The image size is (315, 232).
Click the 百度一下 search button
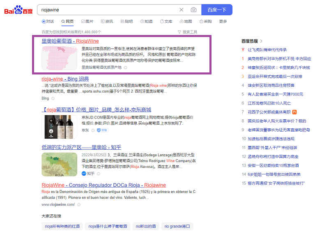point(217,9)
